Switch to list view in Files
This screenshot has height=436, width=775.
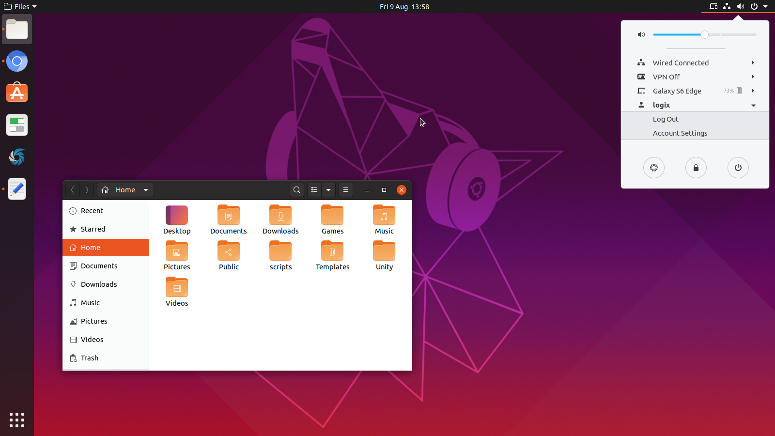[x=314, y=190]
